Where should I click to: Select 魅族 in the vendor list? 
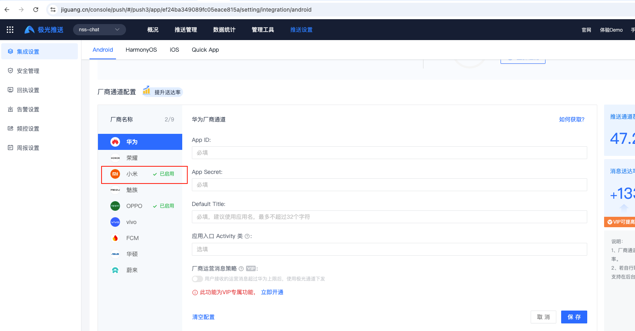[x=140, y=190]
